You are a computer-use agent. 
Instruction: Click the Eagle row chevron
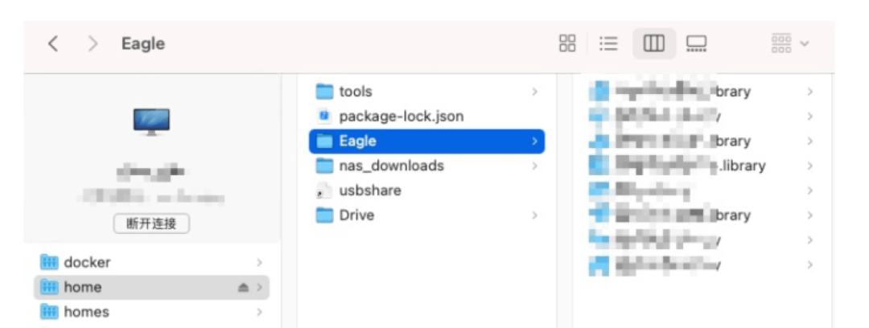534,141
